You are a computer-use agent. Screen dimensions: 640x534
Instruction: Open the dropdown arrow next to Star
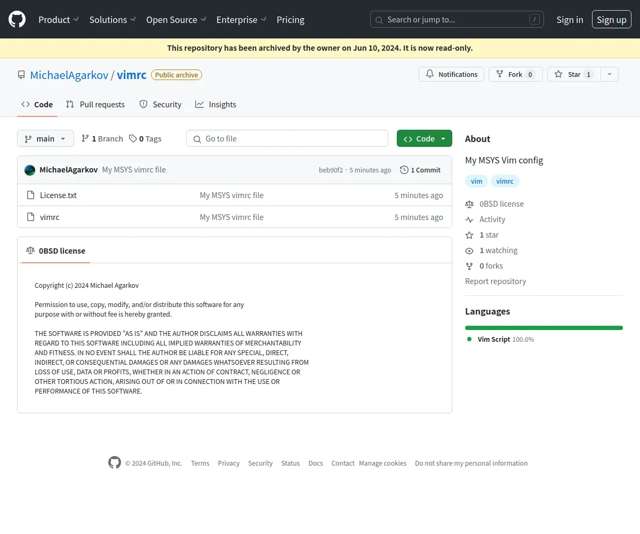click(610, 74)
